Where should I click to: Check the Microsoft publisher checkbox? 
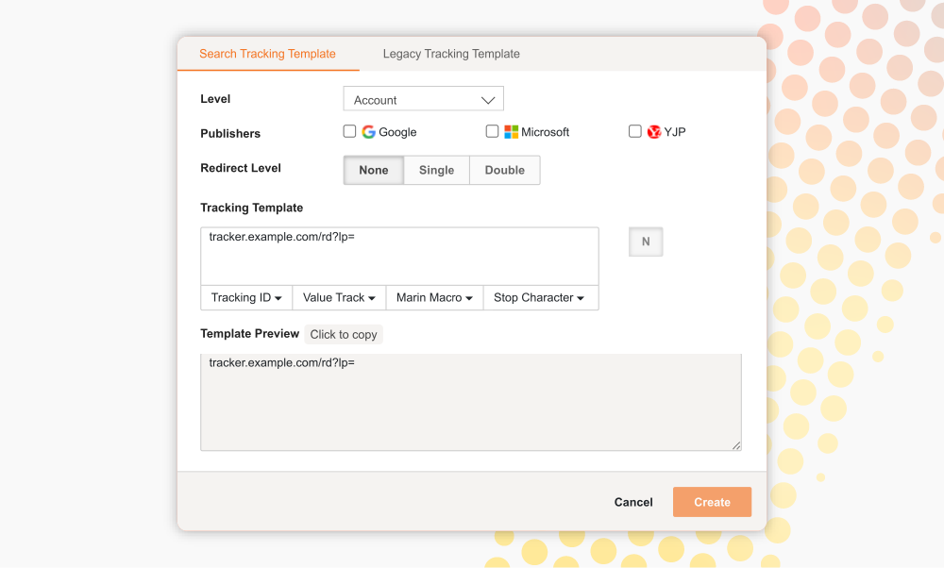coord(492,131)
